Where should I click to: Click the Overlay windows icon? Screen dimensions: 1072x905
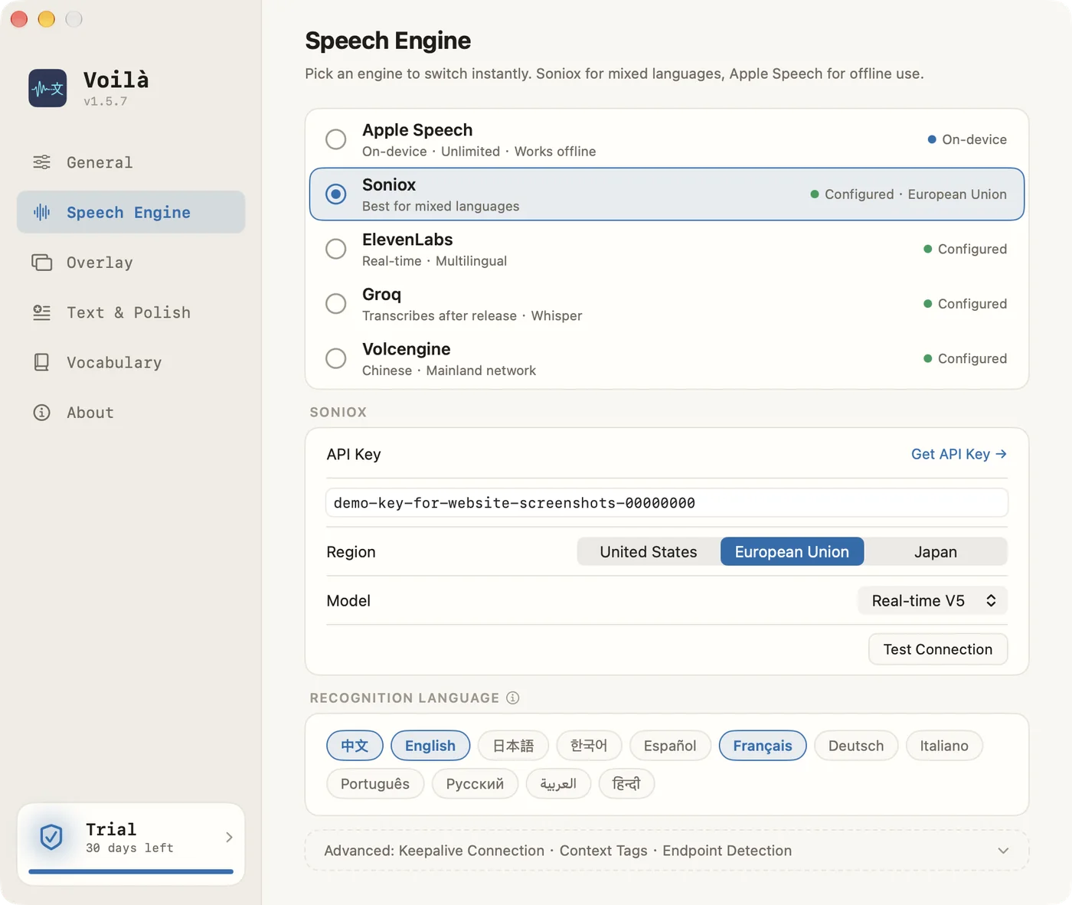[x=41, y=263]
